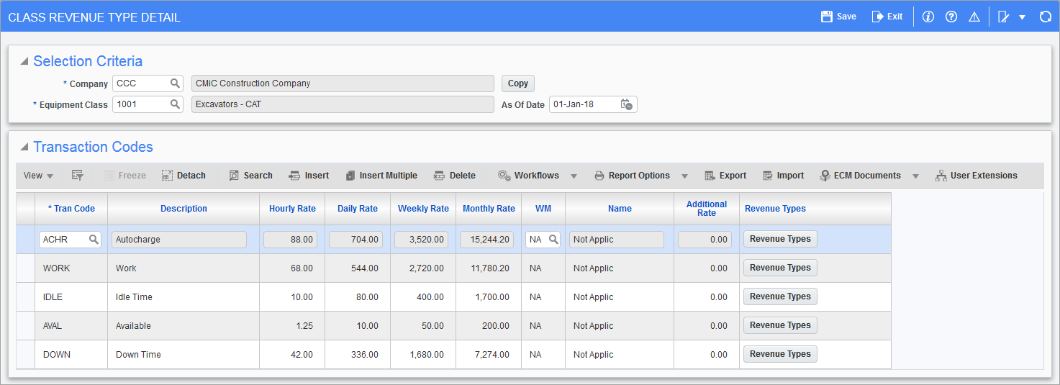Open the View dropdown menu
This screenshot has height=385, width=1060.
[38, 176]
